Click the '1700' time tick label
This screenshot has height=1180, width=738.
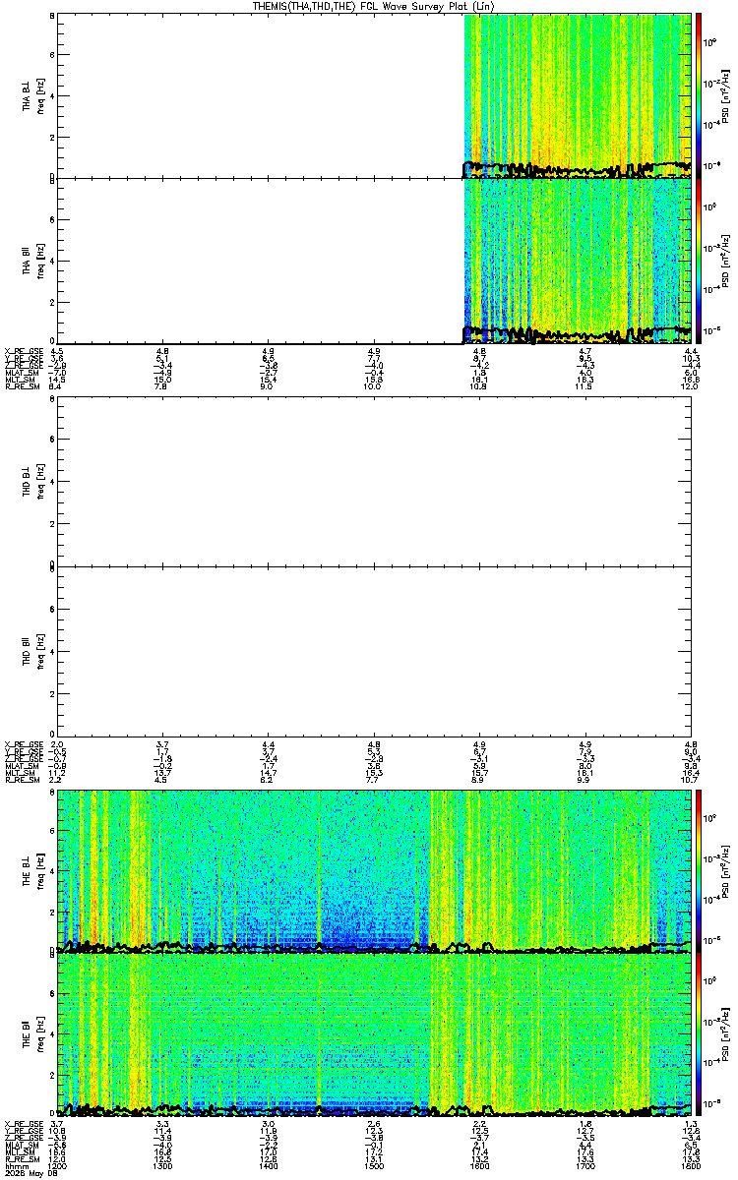(x=585, y=1164)
